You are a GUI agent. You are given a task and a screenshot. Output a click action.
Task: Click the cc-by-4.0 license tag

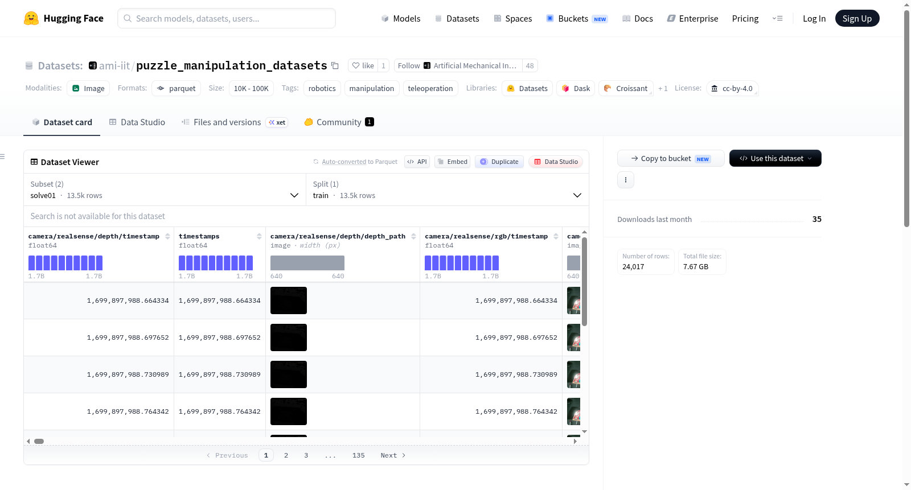[x=732, y=88]
